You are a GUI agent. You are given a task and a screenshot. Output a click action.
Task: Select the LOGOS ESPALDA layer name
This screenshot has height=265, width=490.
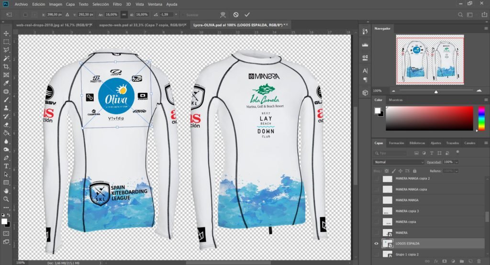click(x=407, y=243)
